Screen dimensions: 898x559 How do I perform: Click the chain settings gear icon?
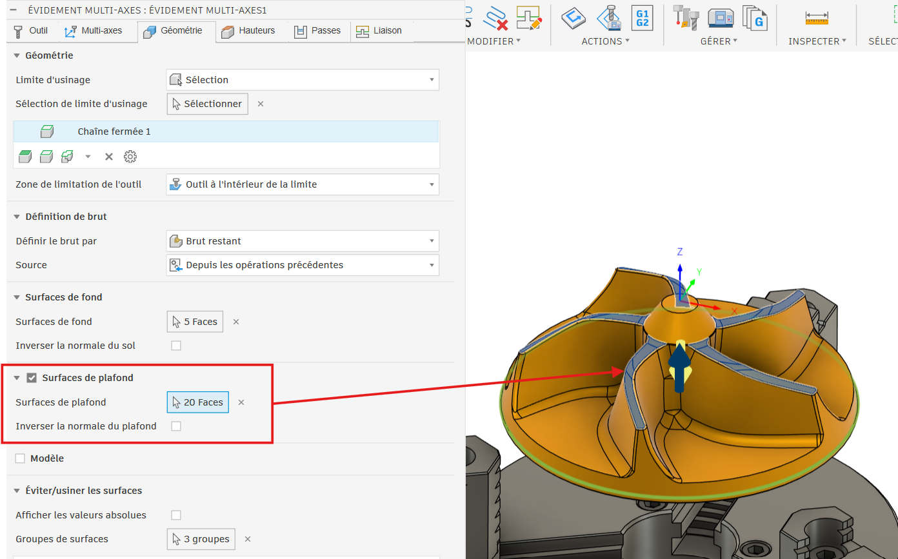coord(130,157)
